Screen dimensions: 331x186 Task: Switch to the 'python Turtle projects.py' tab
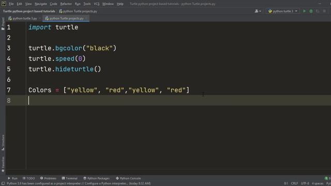[x=67, y=19]
